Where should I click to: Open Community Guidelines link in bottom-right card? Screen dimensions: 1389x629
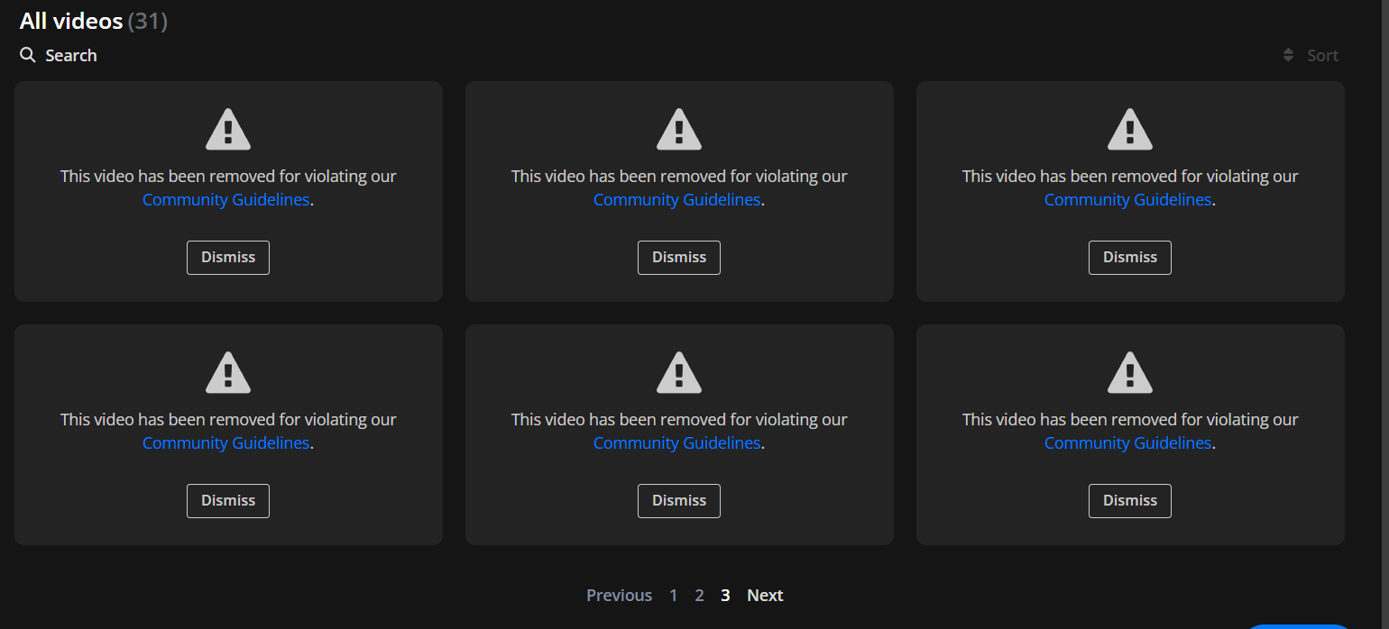1127,443
